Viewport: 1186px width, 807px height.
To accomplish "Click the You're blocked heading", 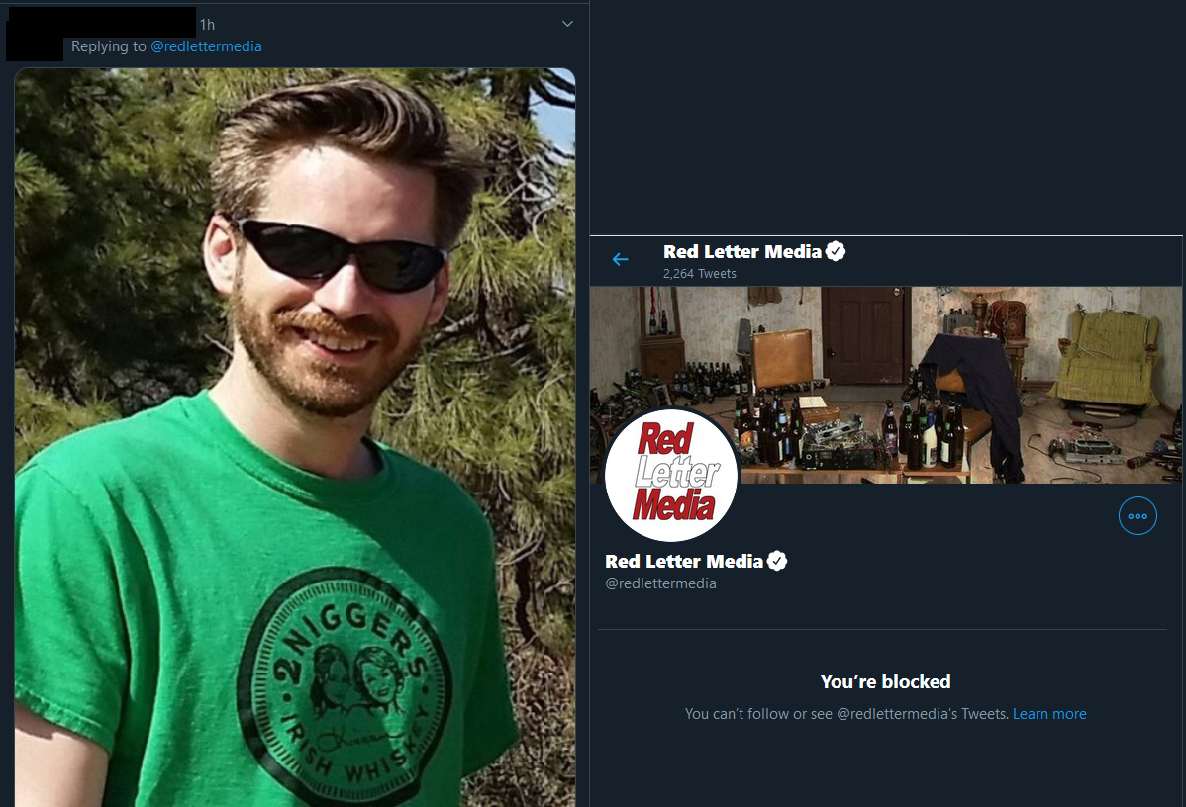I will (x=886, y=681).
